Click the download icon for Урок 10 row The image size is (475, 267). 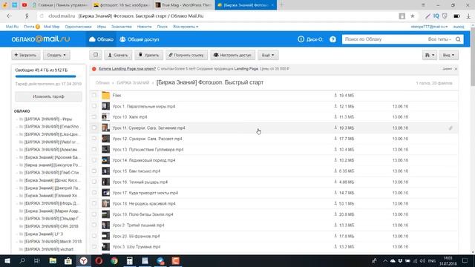[335, 117]
